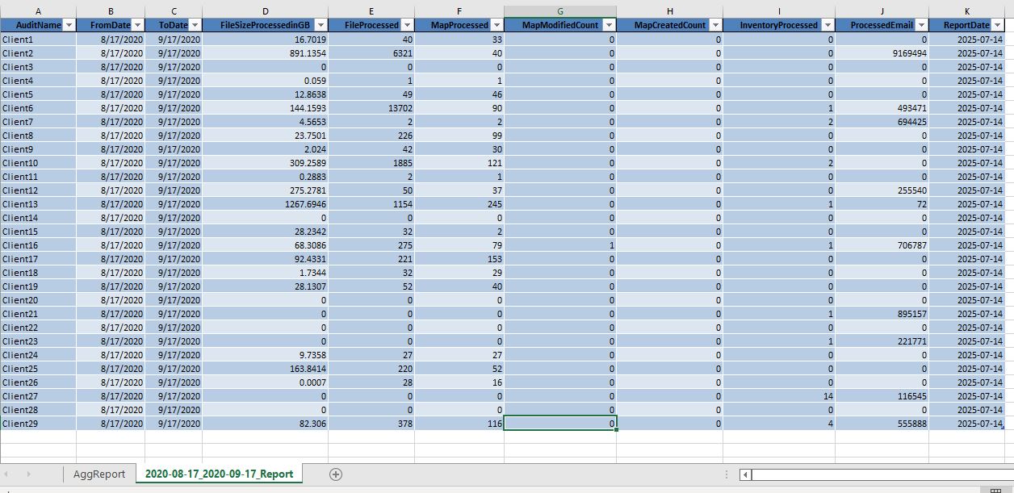Select InventoryProcessed value 14 for Client27

pyautogui.click(x=779, y=396)
